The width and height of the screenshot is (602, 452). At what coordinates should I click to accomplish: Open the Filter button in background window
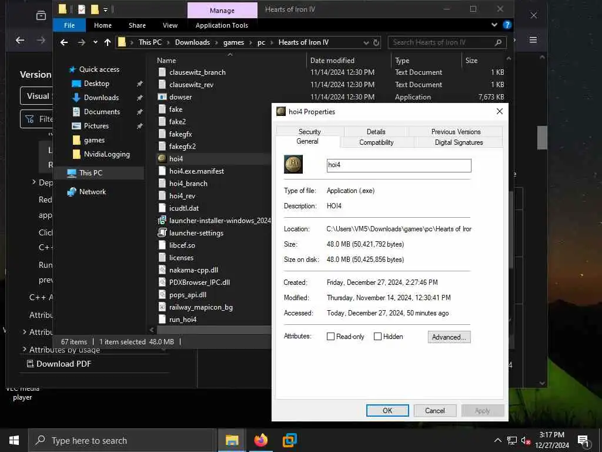tap(37, 119)
